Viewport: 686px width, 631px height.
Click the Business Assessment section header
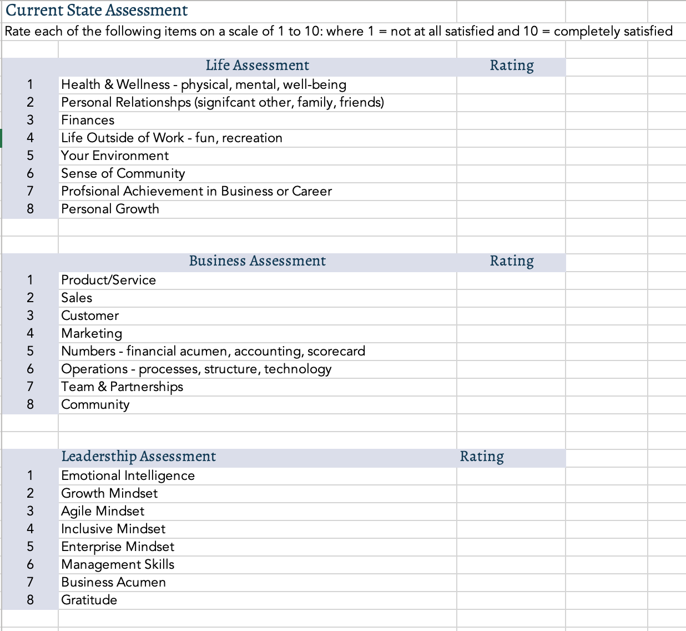pos(257,261)
